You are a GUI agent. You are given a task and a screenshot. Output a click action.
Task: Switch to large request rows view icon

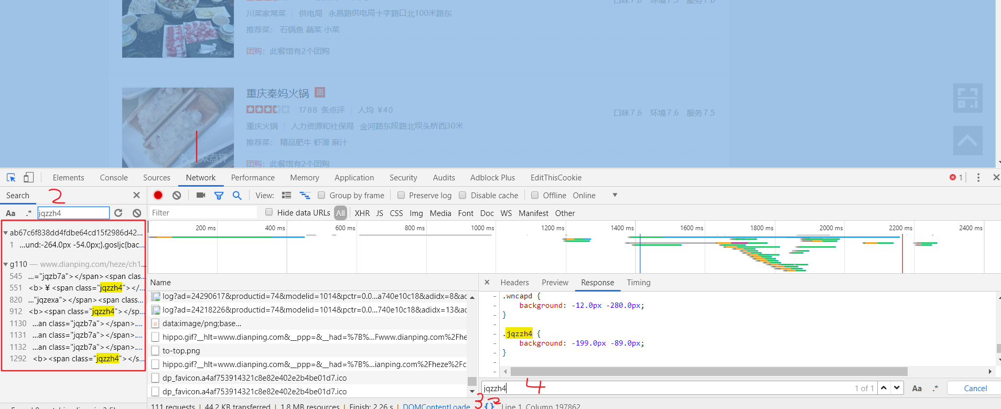pyautogui.click(x=286, y=195)
